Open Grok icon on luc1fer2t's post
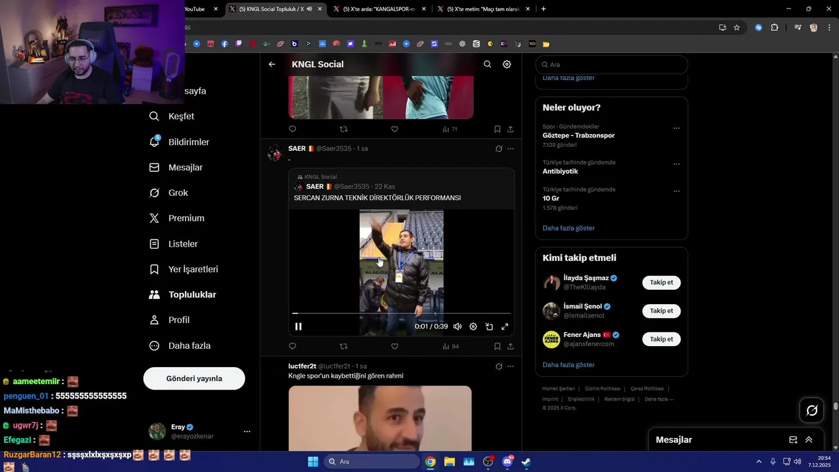 click(x=499, y=366)
